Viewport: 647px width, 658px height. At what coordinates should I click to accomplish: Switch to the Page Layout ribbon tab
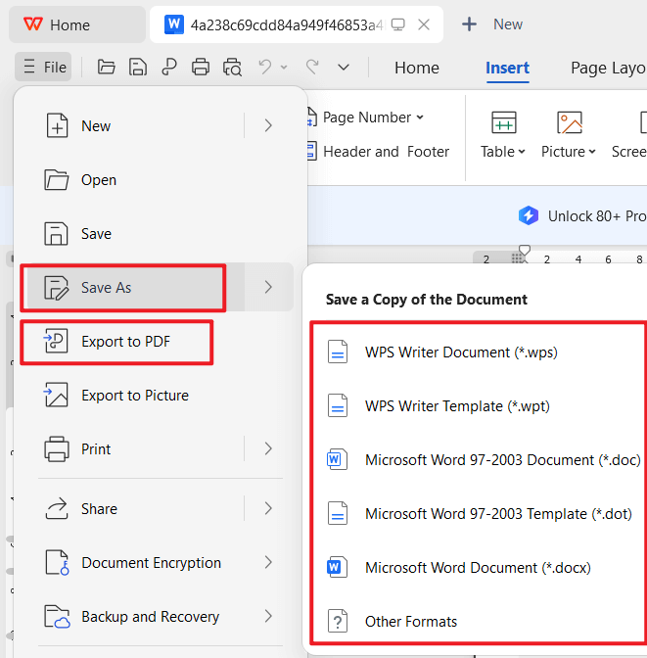click(x=607, y=68)
